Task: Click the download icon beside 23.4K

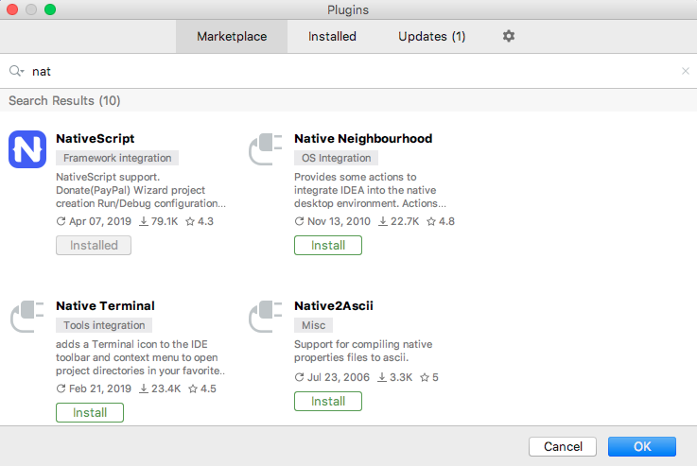Action: (x=144, y=388)
